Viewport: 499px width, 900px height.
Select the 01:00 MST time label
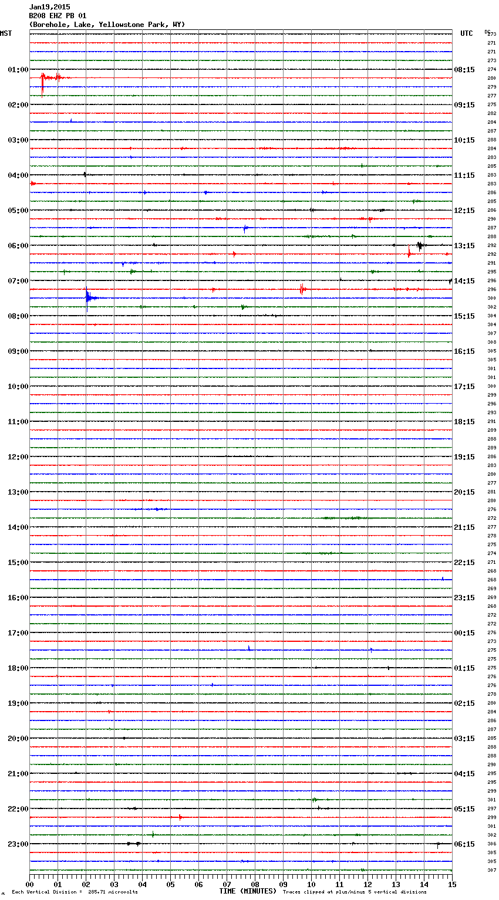point(18,70)
